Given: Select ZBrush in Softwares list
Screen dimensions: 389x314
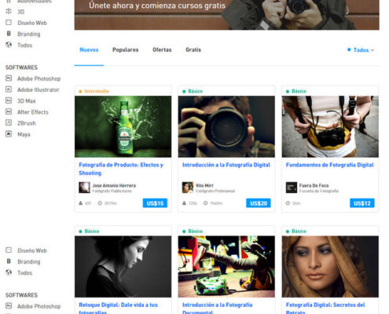Looking at the screenshot, I should click(27, 123).
